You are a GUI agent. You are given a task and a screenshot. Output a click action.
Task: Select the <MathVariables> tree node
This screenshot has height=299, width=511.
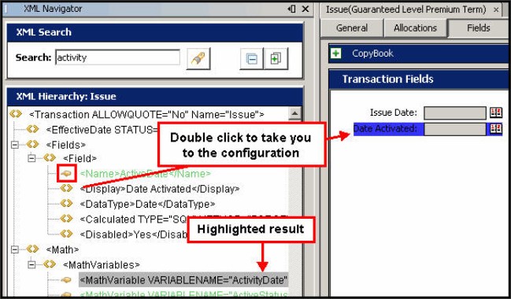pyautogui.click(x=102, y=265)
